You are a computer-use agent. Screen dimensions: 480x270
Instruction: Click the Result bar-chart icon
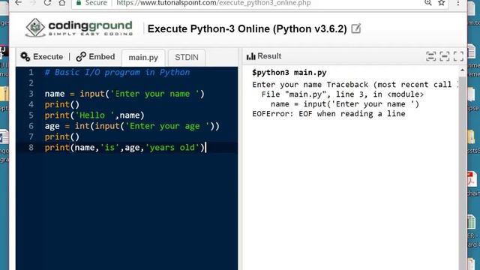(250, 56)
